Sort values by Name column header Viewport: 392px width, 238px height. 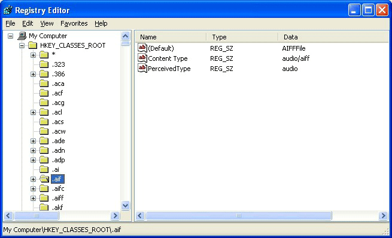[171, 37]
